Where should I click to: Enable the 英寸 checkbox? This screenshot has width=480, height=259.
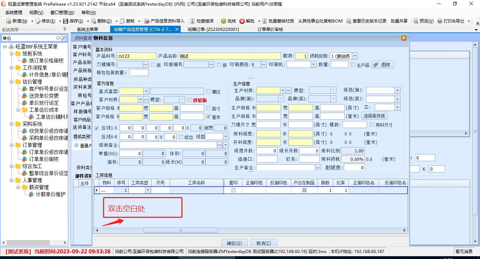click(209, 108)
